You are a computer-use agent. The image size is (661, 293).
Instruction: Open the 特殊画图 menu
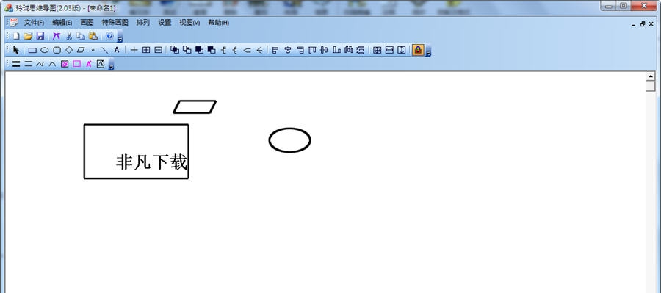click(115, 23)
